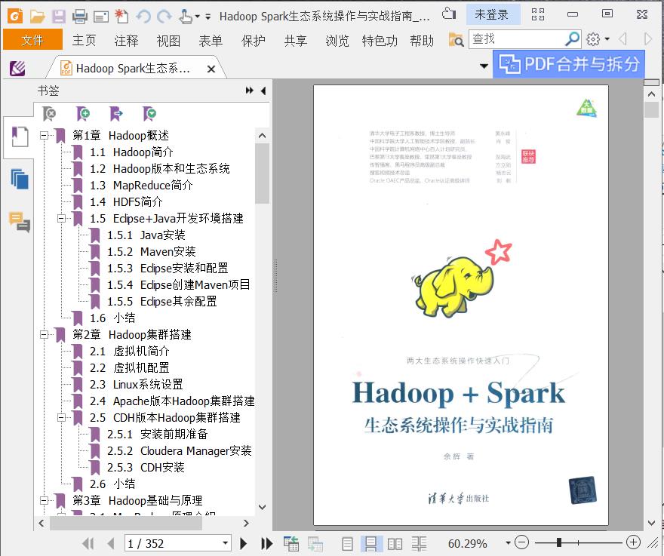Switch to the 主页 ribbon tab

click(84, 40)
